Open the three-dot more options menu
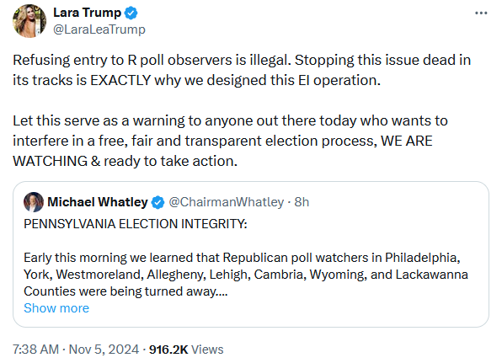The width and height of the screenshot is (502, 363). [481, 13]
